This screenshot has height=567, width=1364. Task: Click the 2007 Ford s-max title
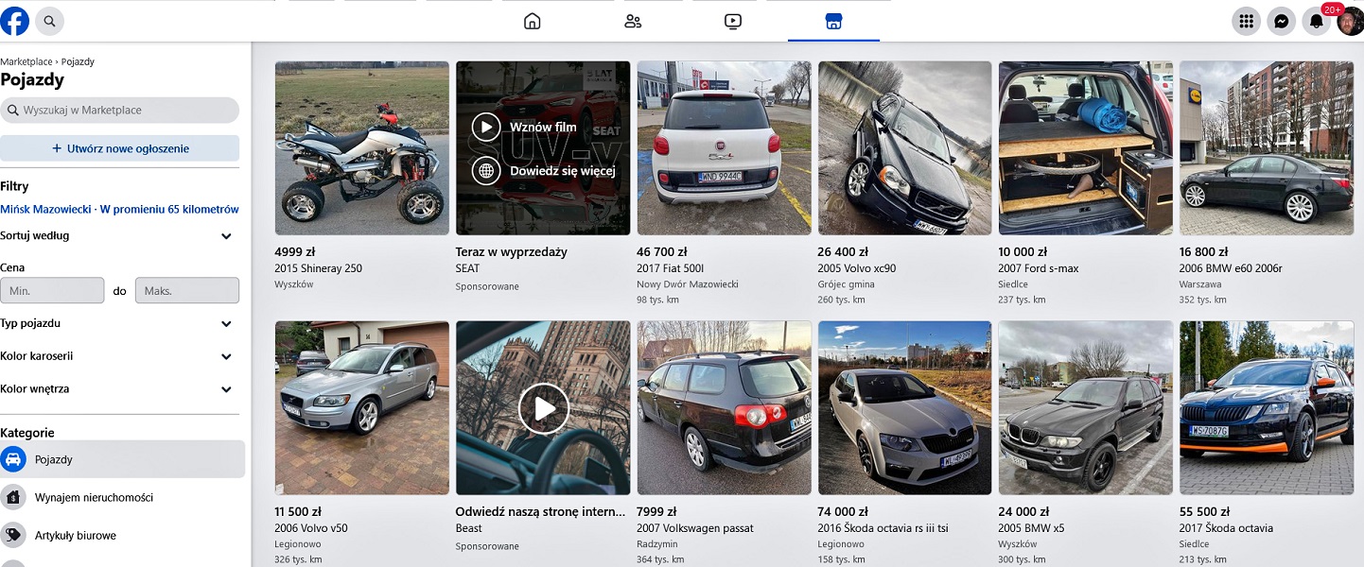point(1039,268)
